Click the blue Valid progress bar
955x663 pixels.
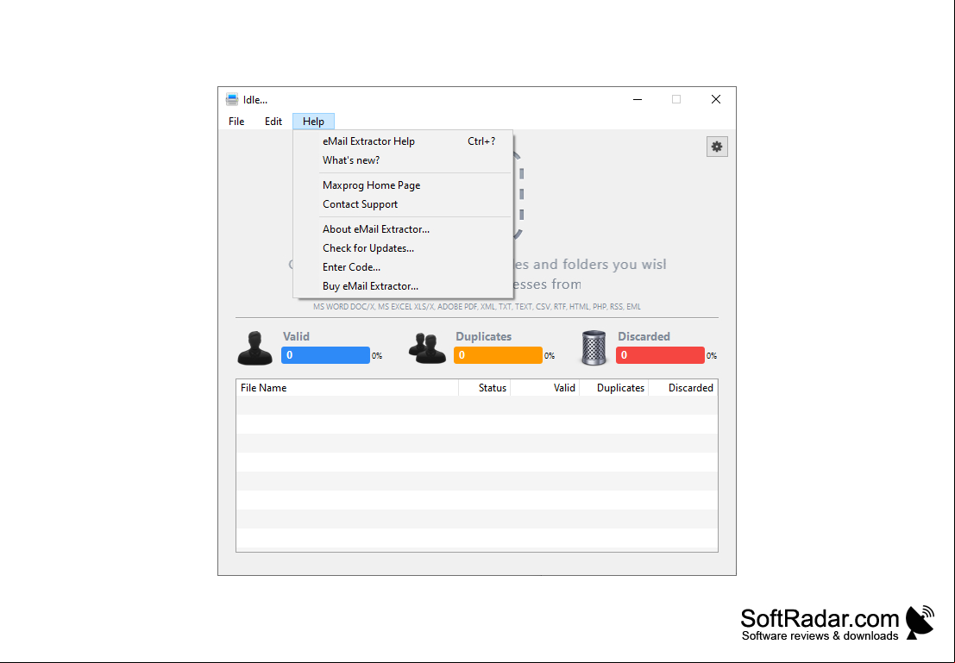point(325,355)
